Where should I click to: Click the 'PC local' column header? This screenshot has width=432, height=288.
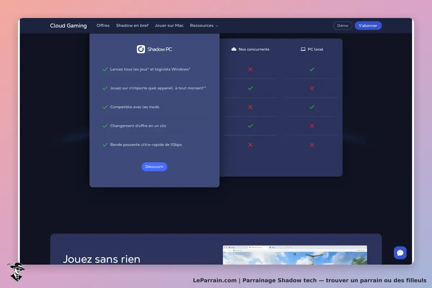(315, 49)
